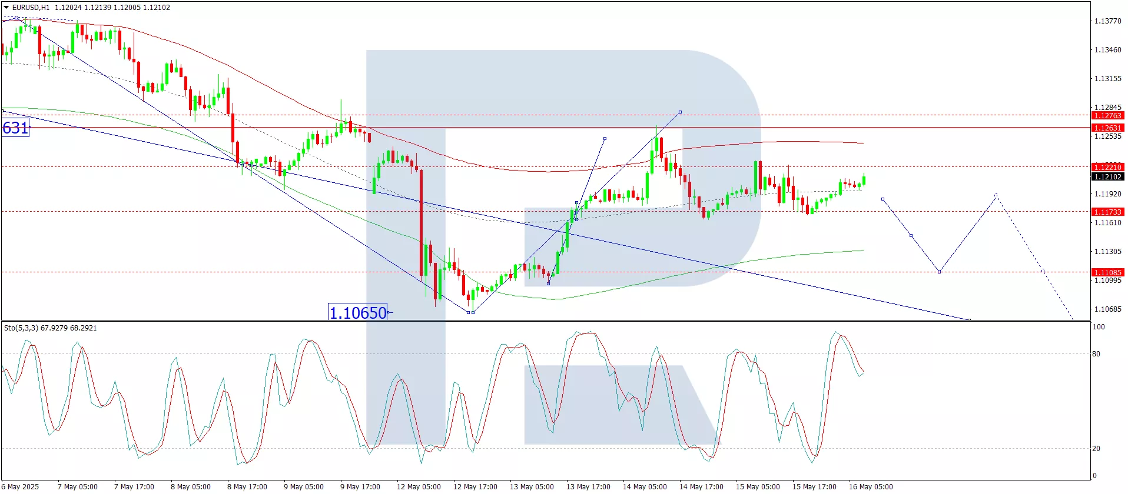Viewport: 1128px width, 494px height.
Task: Click the EURUSD,H1 chart title text
Action: coord(32,8)
